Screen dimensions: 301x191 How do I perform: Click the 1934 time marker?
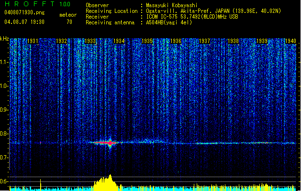[119, 41]
